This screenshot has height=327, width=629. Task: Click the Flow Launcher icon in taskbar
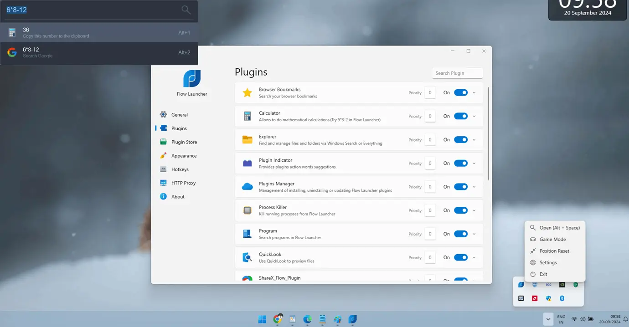coord(352,320)
